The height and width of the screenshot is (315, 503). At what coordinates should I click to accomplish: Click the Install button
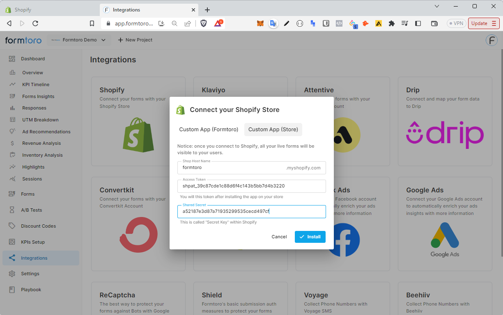click(x=310, y=237)
